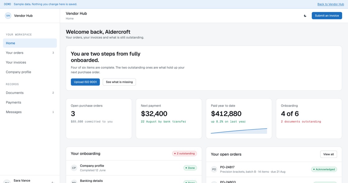
Task: Click the up 8.2% on last year text
Action: [228, 121]
